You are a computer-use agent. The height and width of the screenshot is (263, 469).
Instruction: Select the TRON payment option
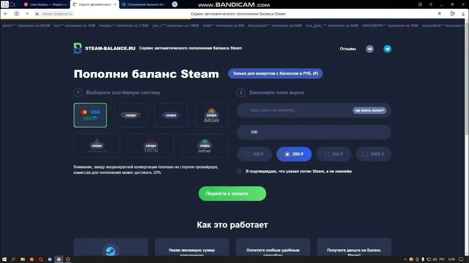tap(151, 145)
